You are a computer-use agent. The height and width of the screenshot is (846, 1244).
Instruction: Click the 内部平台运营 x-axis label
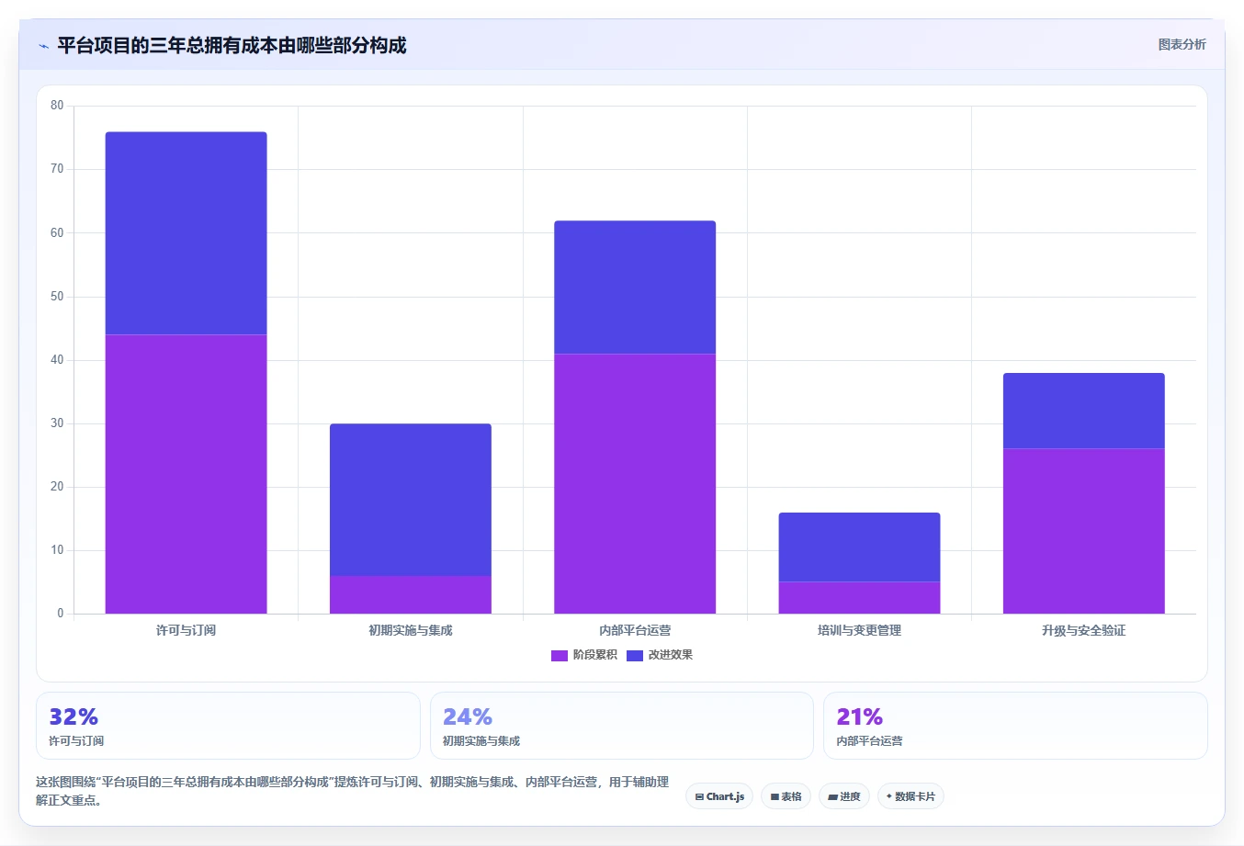(635, 630)
